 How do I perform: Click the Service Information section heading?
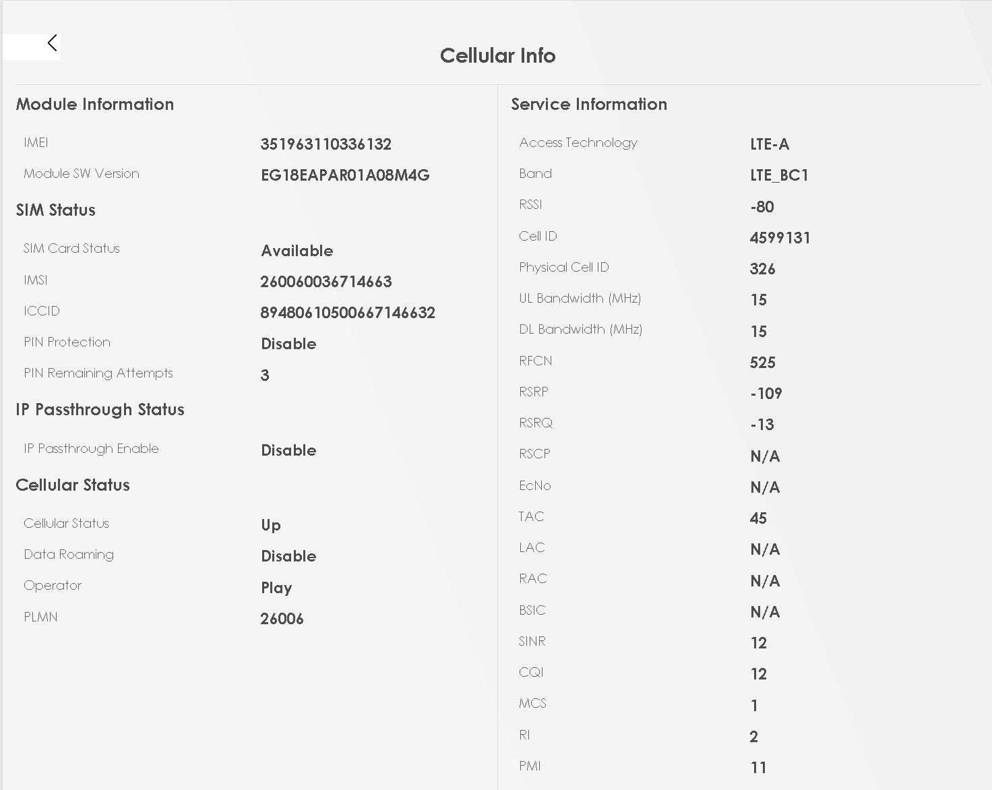[589, 104]
